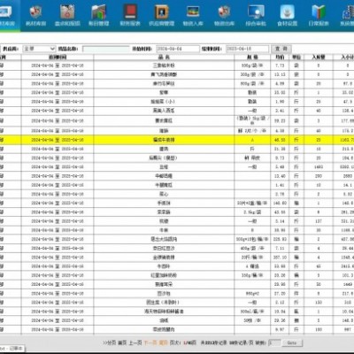
Task: Open the 物资出库 toolbar icon
Action: click(x=224, y=15)
